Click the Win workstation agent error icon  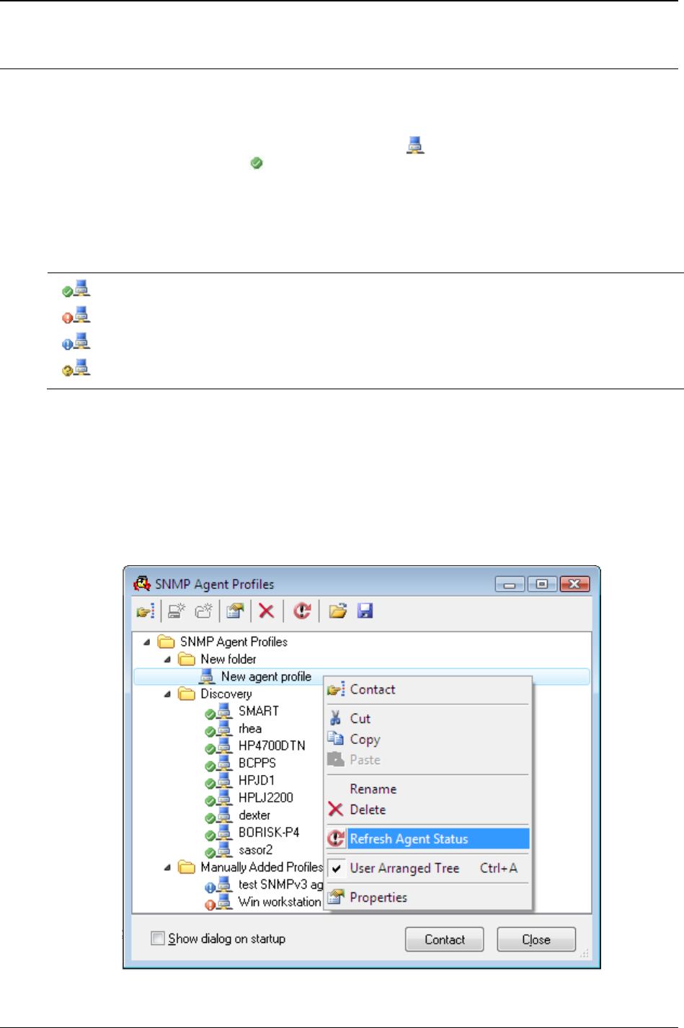(x=210, y=905)
